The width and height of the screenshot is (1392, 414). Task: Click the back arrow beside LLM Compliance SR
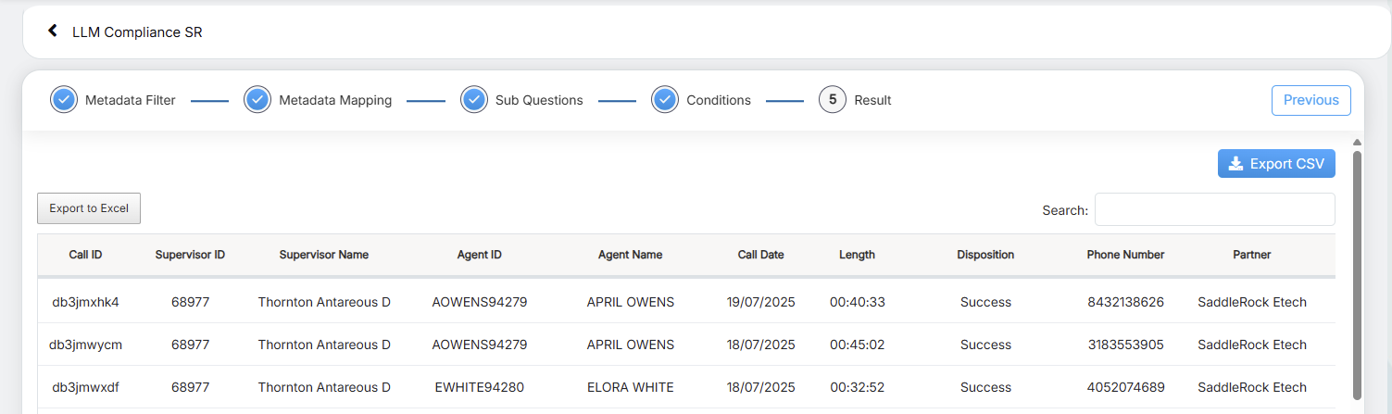point(53,31)
